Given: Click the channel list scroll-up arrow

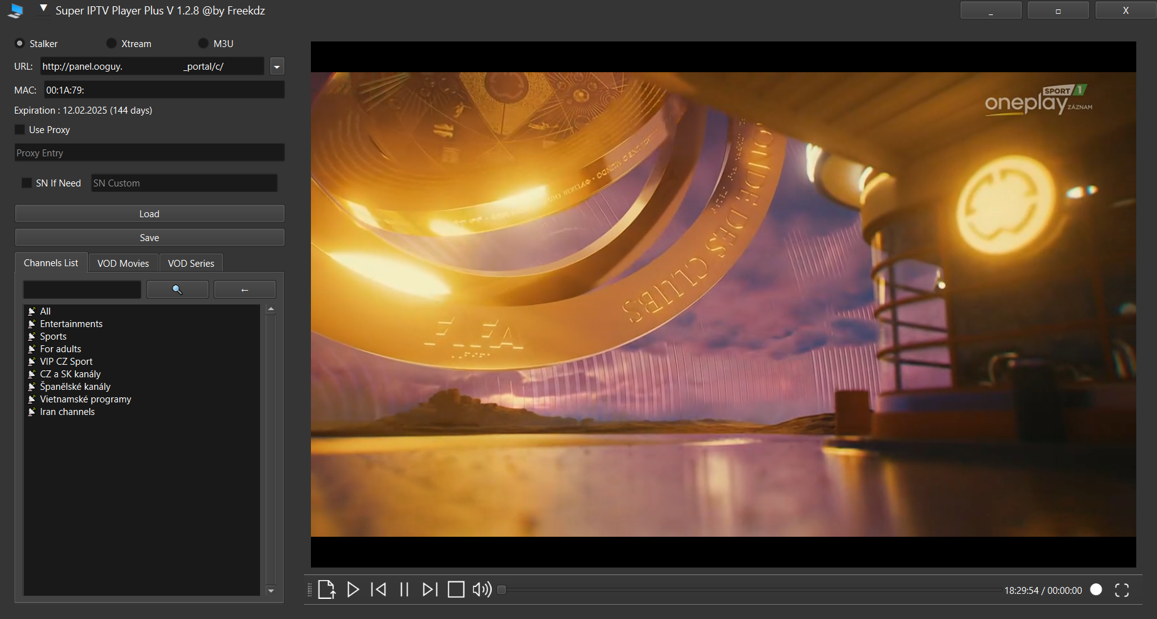Looking at the screenshot, I should 271,309.
